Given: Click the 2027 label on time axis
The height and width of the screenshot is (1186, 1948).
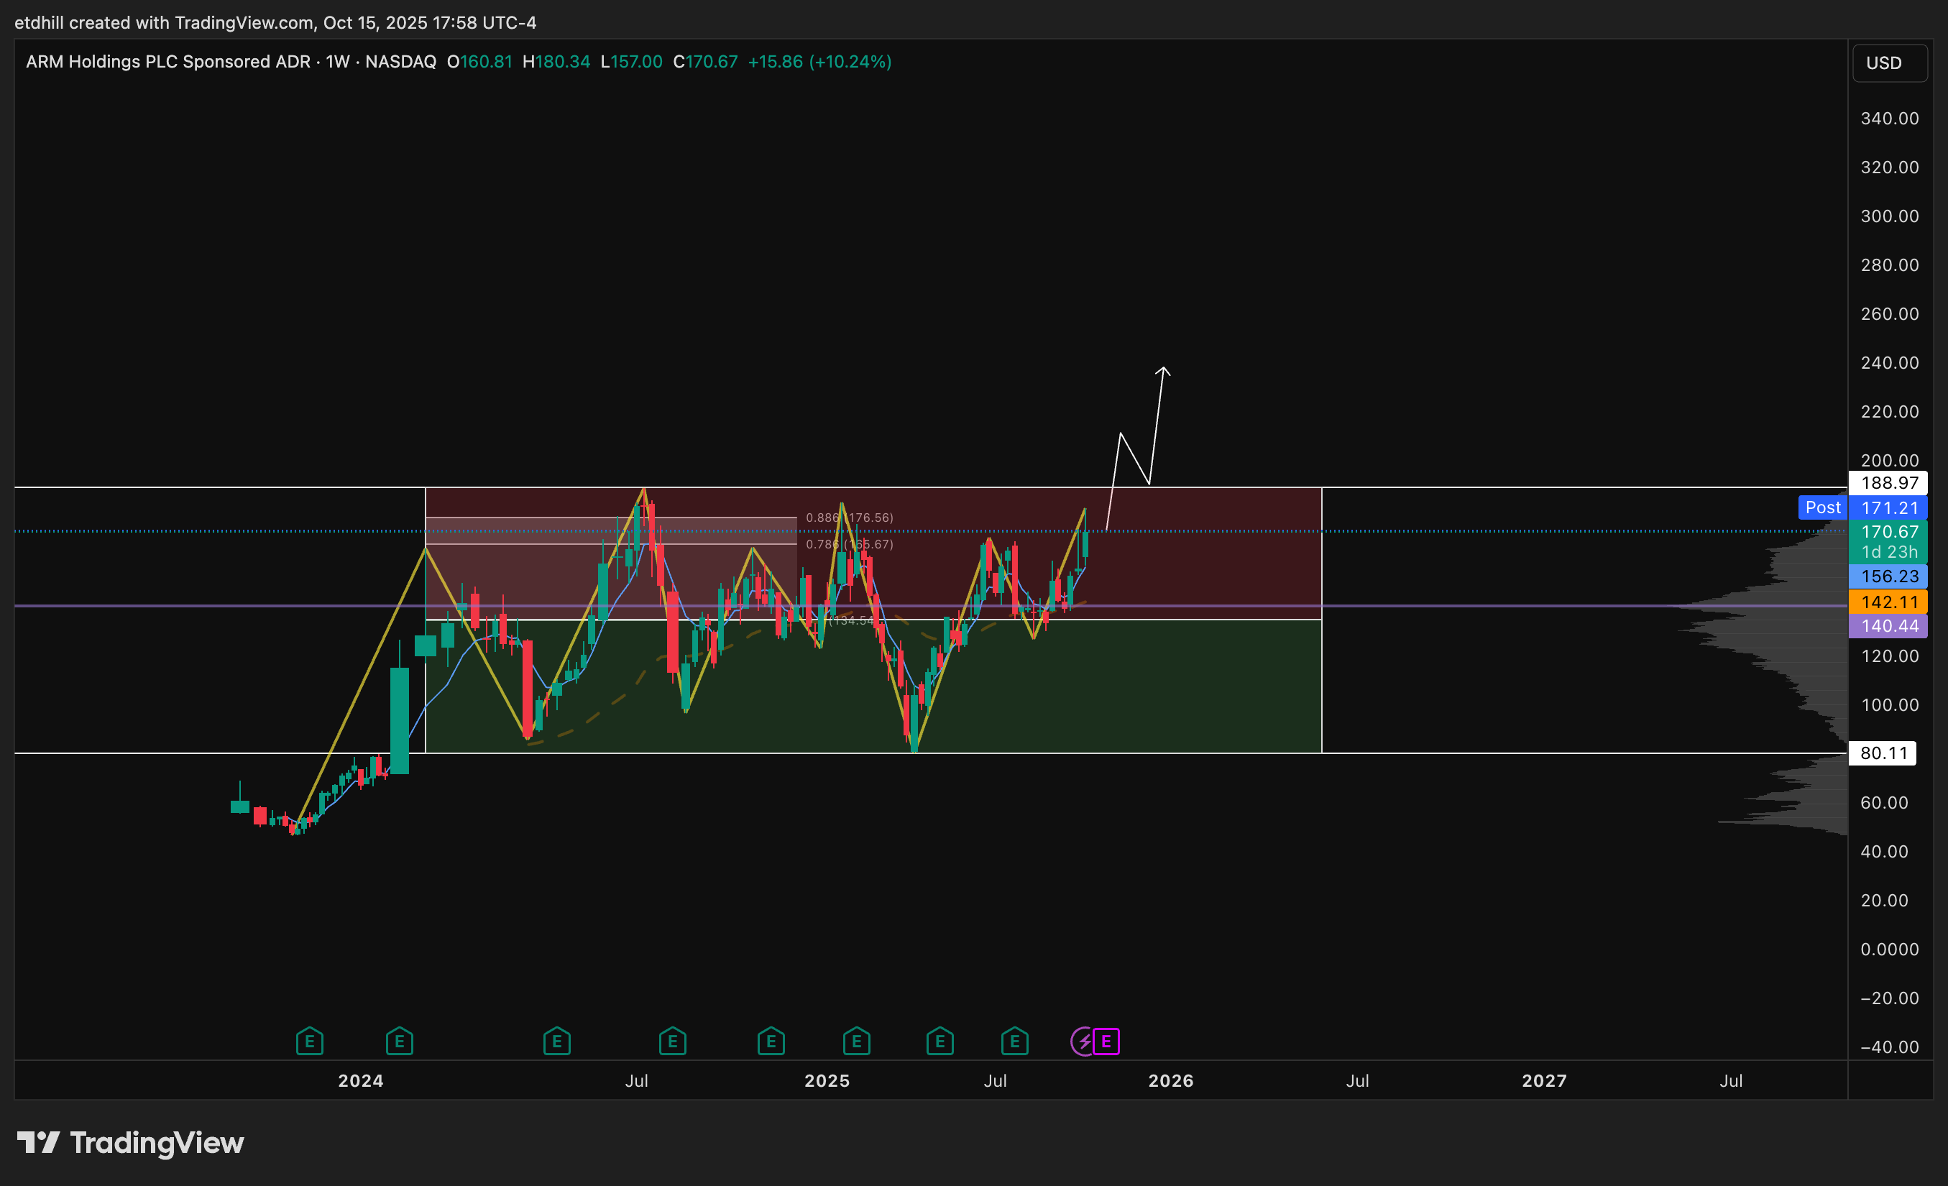Looking at the screenshot, I should click(x=1544, y=1081).
